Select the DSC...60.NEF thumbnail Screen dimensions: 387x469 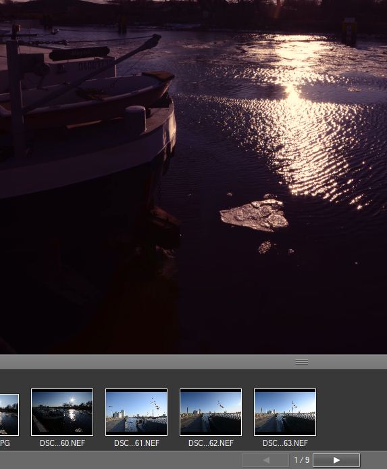pos(62,412)
